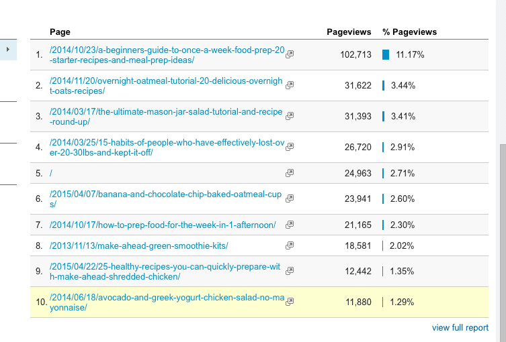Image resolution: width=506 pixels, height=342 pixels.
Task: Open the 'view full report' link
Action: click(460, 328)
